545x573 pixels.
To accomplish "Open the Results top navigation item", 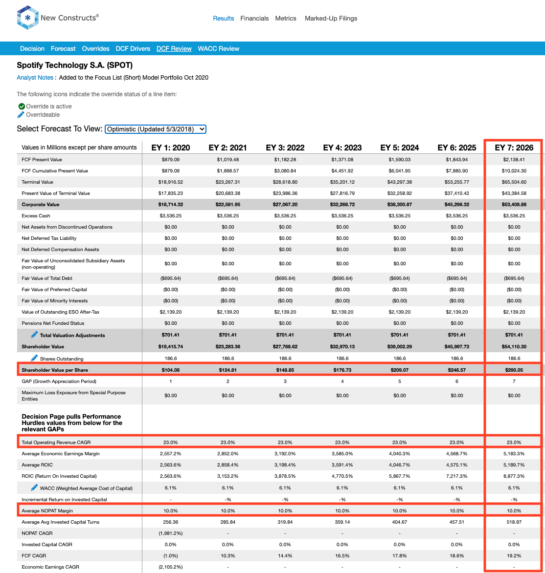I will click(x=223, y=18).
